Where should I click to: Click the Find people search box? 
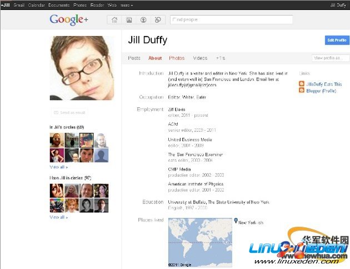231,20
